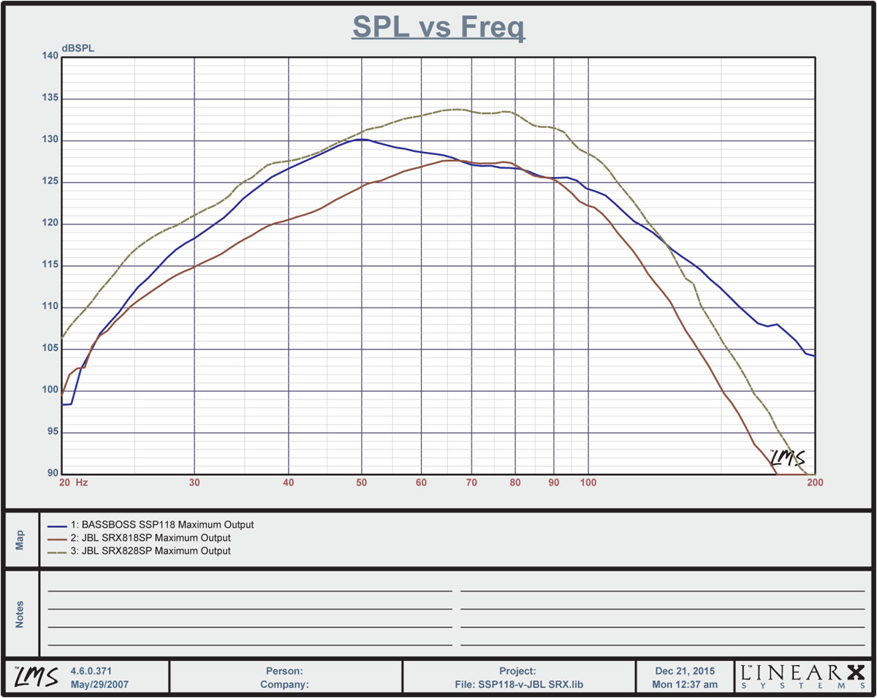Click the 30 frequency axis label
Image resolution: width=877 pixels, height=698 pixels.
[x=194, y=482]
